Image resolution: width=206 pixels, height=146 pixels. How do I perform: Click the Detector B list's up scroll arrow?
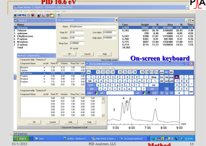(x=103, y=98)
